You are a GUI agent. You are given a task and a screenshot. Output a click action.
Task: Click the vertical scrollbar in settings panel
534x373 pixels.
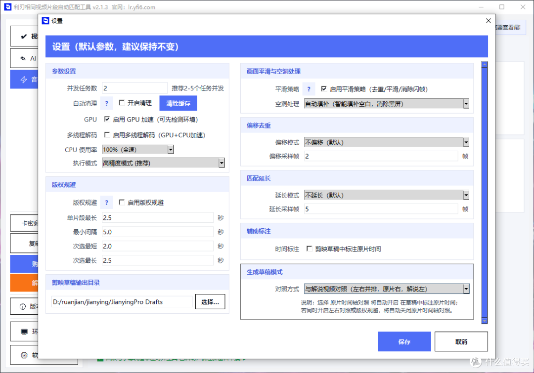pyautogui.click(x=484, y=192)
